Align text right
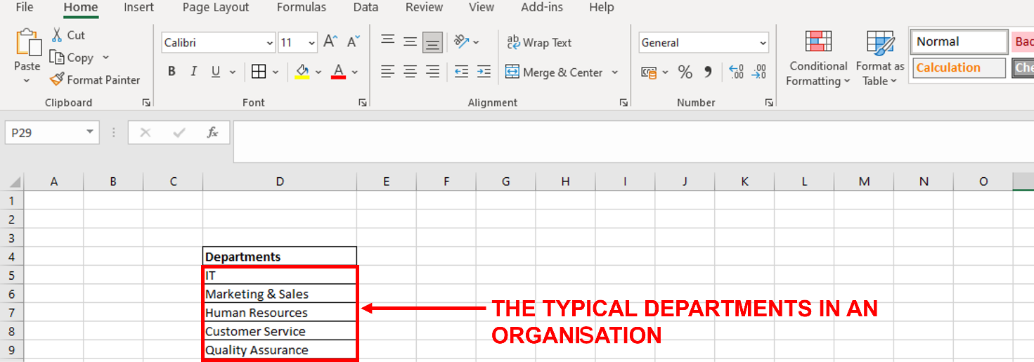1034x362 pixels. tap(433, 72)
